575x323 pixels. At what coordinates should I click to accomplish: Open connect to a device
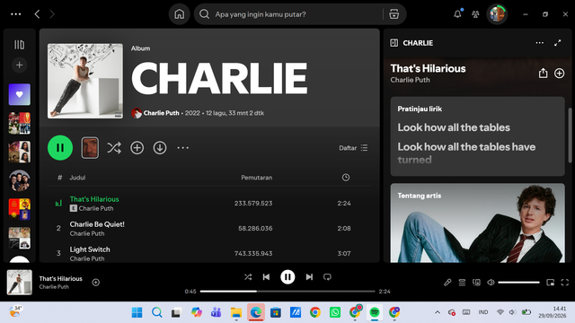[x=476, y=283]
